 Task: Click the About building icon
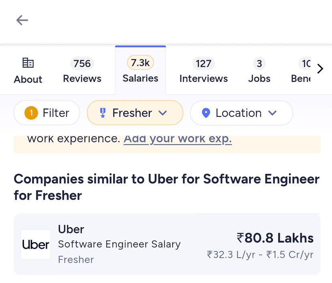pyautogui.click(x=28, y=63)
